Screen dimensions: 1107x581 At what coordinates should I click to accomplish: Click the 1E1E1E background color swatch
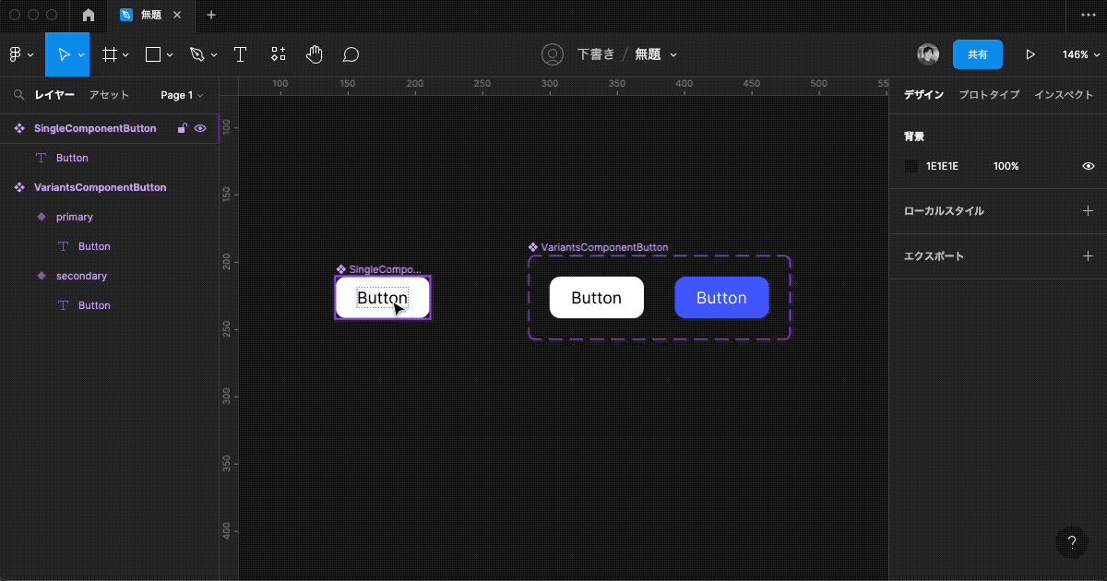point(911,166)
